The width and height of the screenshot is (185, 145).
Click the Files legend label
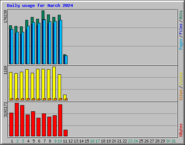pyautogui.click(x=181, y=29)
